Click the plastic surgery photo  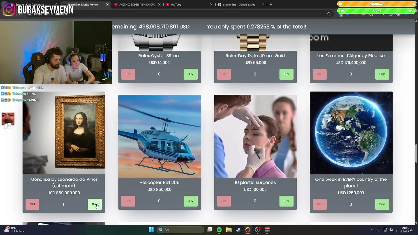(x=255, y=136)
